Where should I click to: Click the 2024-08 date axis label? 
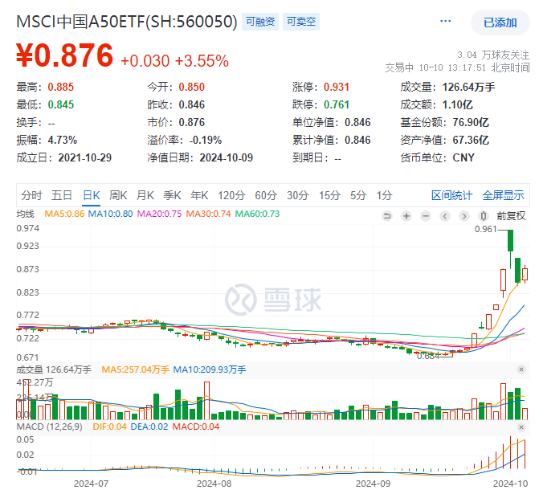[x=214, y=484]
